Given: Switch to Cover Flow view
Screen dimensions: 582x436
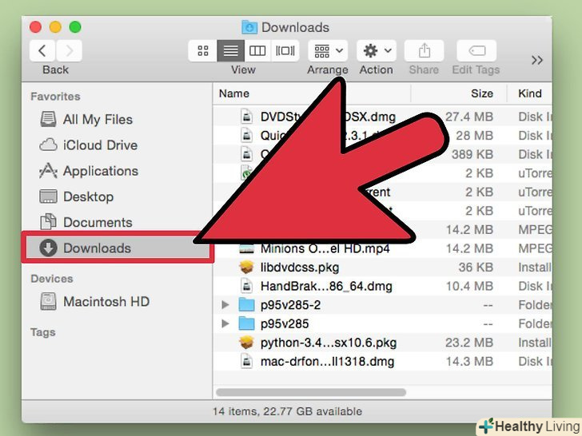Looking at the screenshot, I should pos(285,50).
